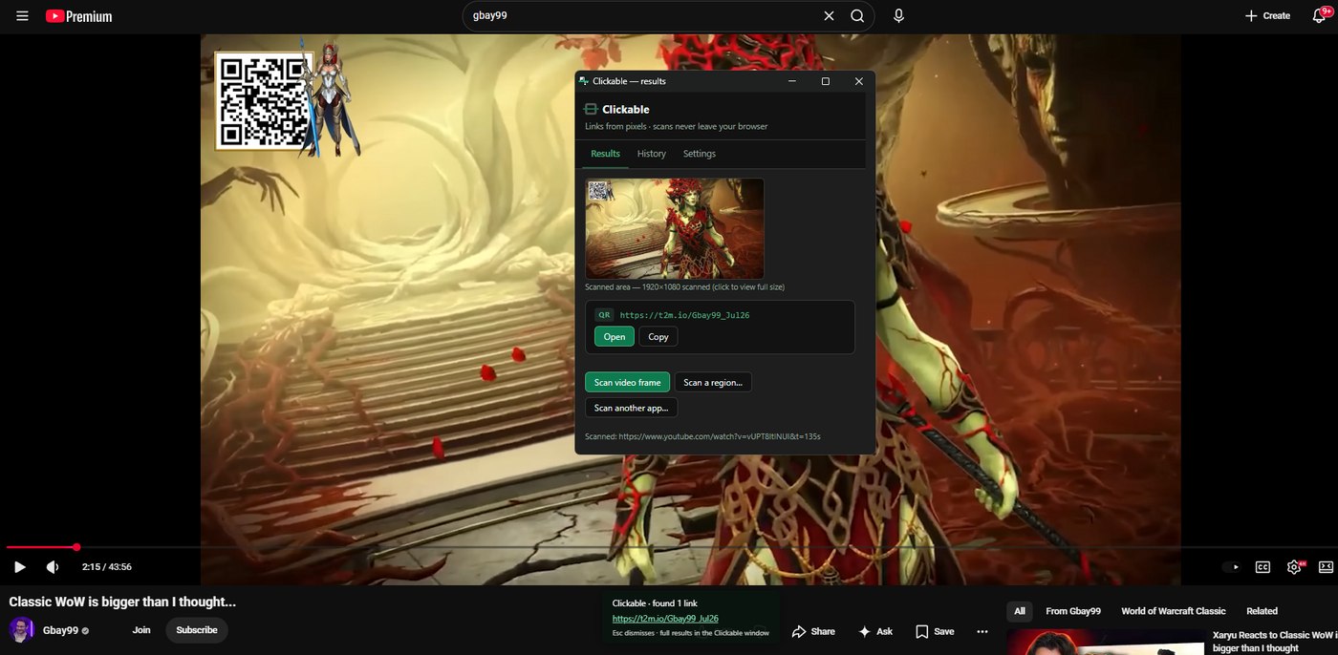This screenshot has height=655, width=1338.
Task: Switch the player to theater mode
Action: [1326, 566]
